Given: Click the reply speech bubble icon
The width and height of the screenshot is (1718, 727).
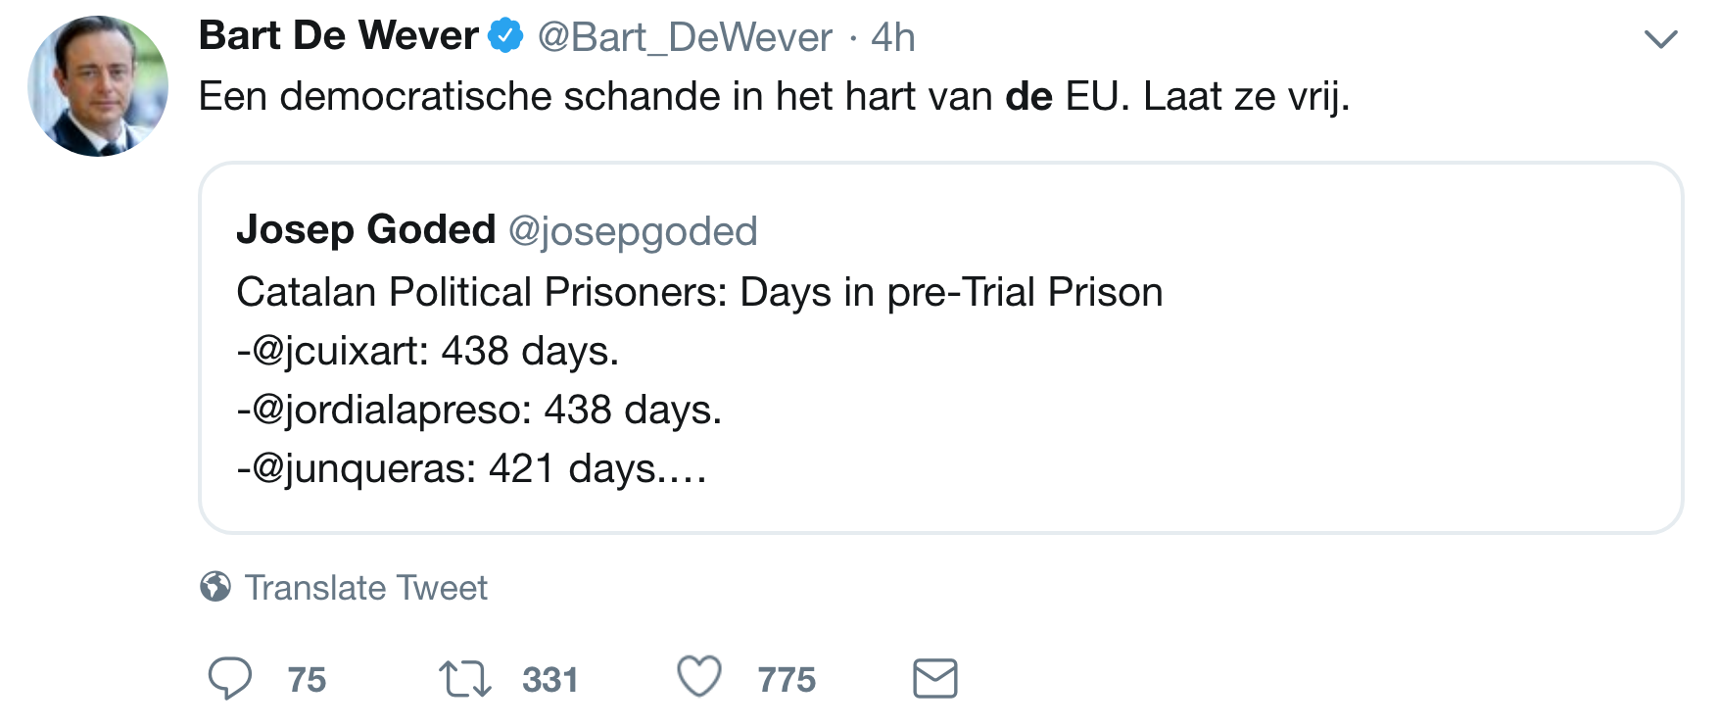Looking at the screenshot, I should 230,678.
